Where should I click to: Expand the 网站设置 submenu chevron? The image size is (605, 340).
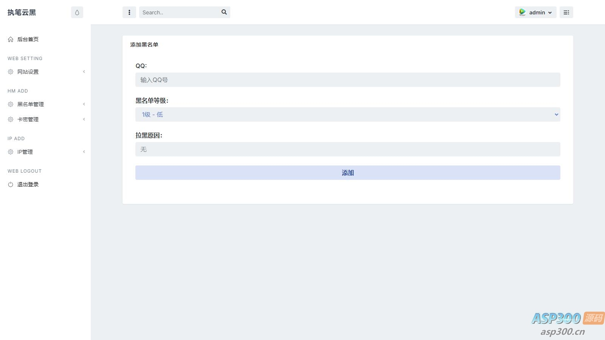tap(84, 72)
